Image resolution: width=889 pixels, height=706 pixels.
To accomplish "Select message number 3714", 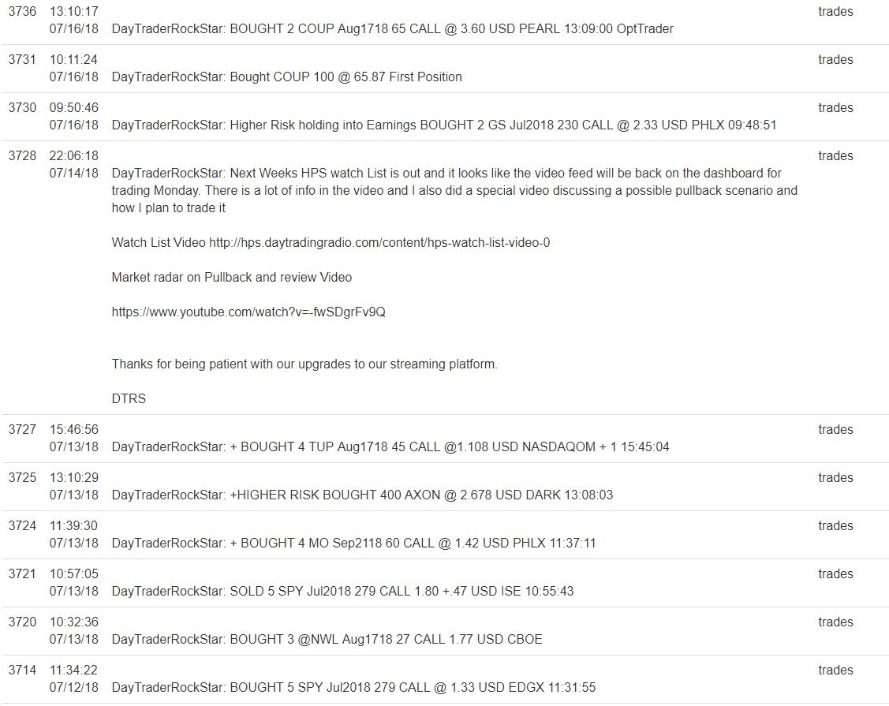I will pos(22,671).
